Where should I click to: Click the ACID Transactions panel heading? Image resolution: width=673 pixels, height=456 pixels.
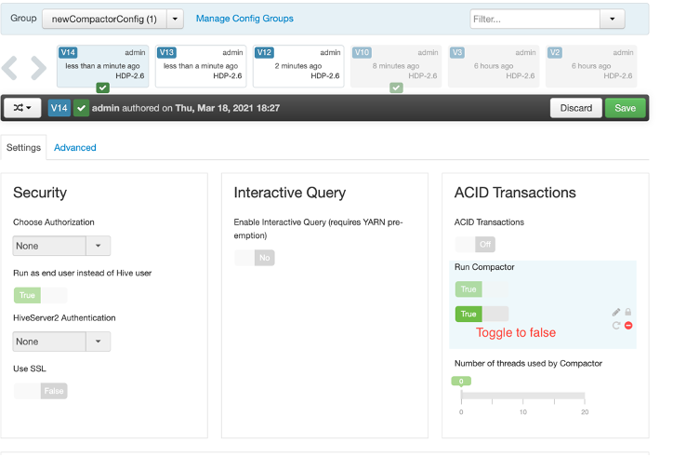[x=515, y=193]
